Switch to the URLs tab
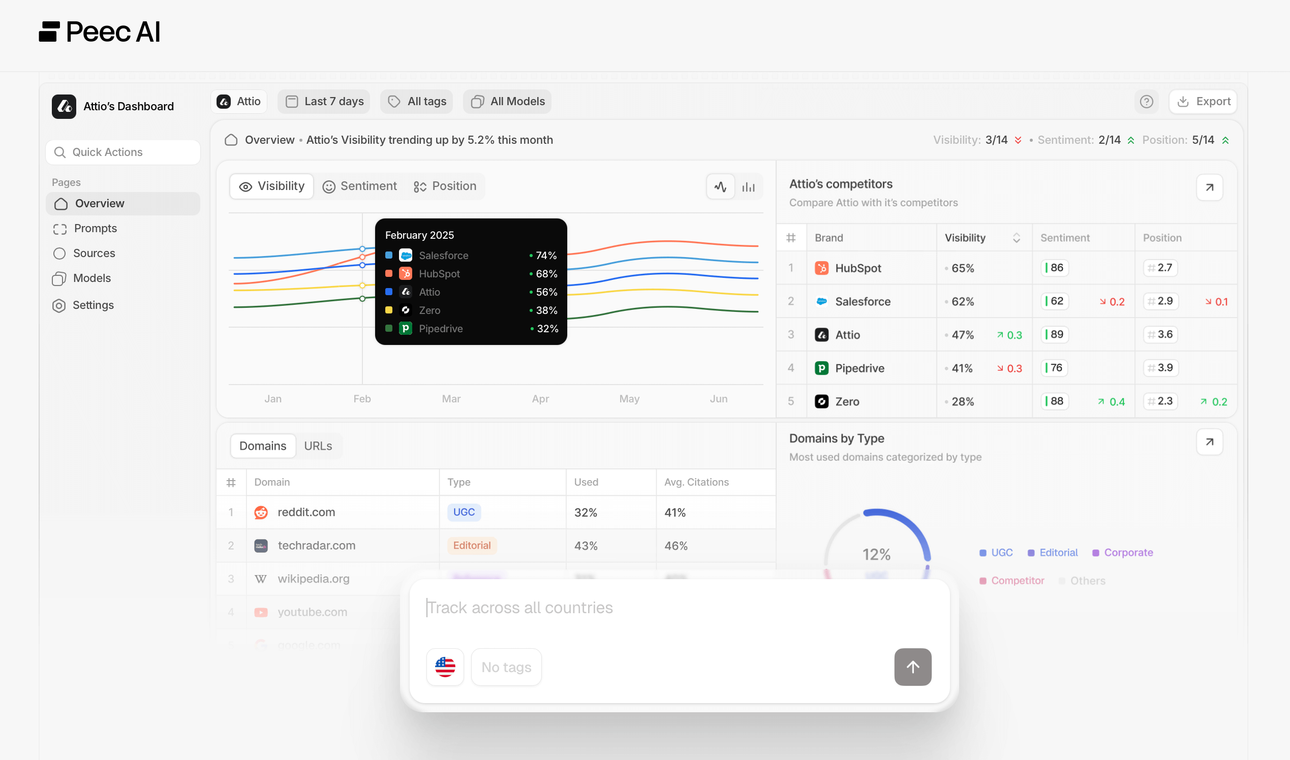 318,446
